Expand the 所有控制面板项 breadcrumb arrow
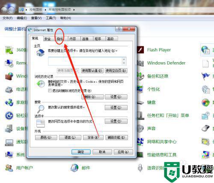This screenshot has height=183, width=214. 74,10
